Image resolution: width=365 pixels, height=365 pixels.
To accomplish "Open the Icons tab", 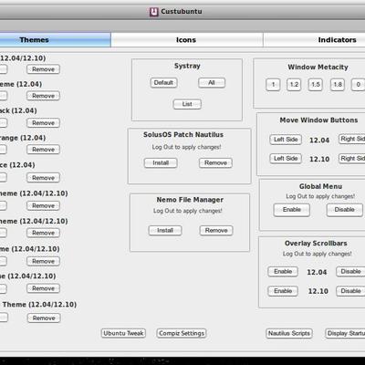I will coord(187,40).
